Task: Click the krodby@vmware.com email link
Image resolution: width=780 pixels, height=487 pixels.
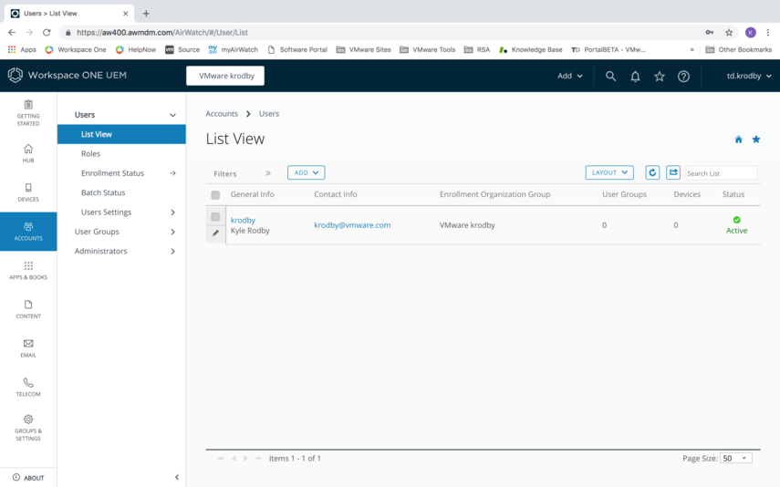Action: tap(352, 225)
